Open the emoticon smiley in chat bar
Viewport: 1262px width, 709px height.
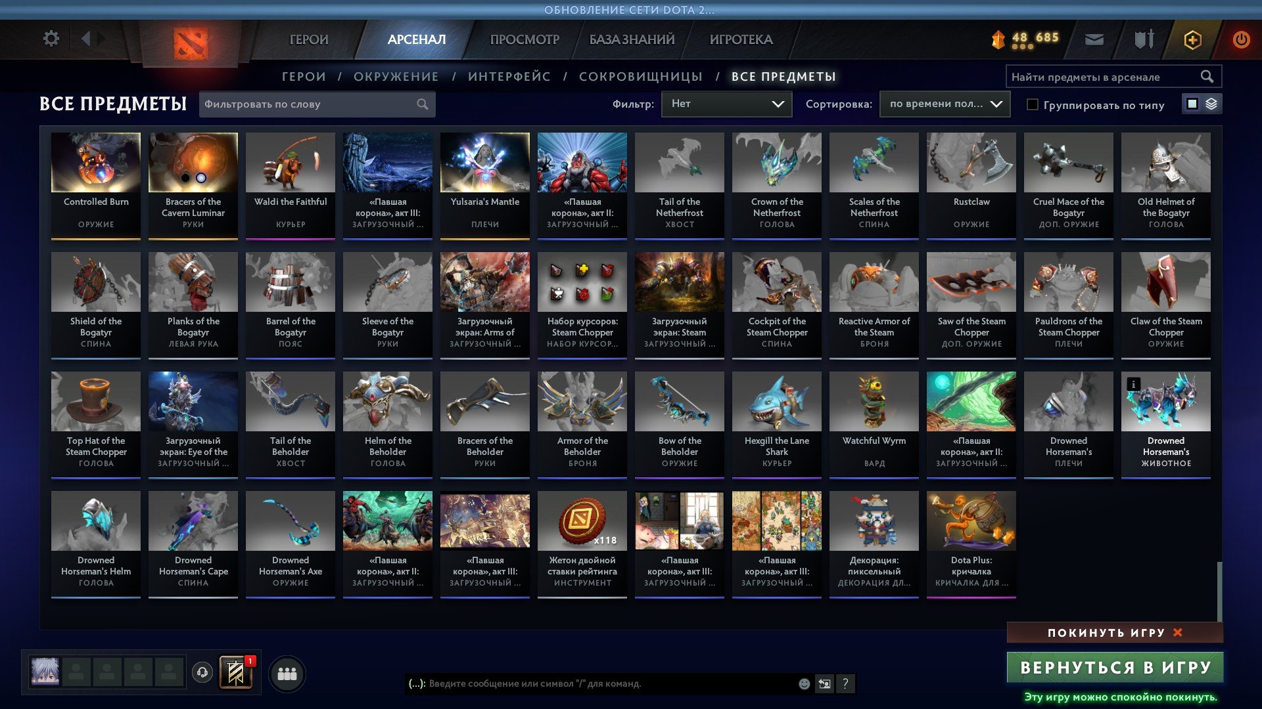click(804, 684)
